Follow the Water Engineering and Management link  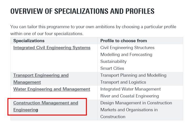tap(52, 89)
